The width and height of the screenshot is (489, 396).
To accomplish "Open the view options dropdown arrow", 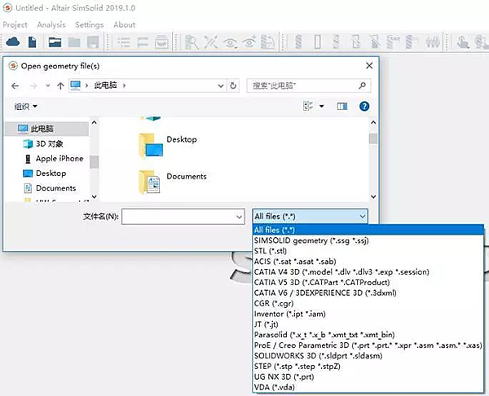I will [x=322, y=106].
